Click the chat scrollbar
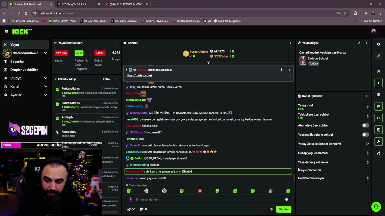Viewport: 385px width, 216px height. [x=294, y=178]
